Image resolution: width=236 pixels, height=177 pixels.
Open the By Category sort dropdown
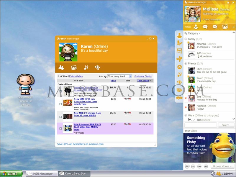point(192,33)
